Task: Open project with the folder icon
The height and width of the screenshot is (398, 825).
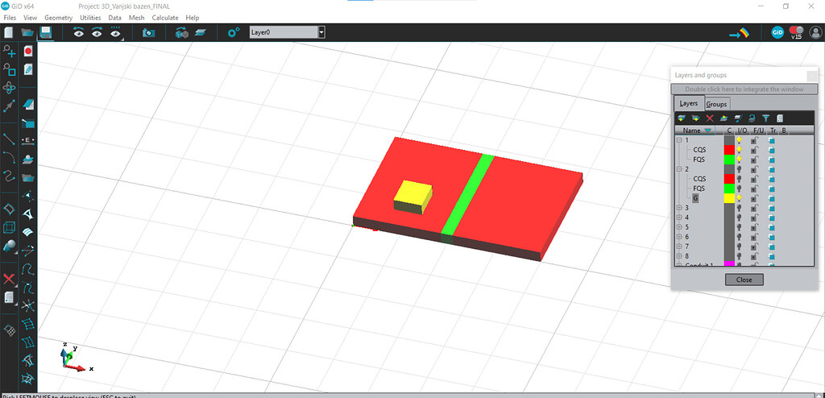Action: point(27,32)
